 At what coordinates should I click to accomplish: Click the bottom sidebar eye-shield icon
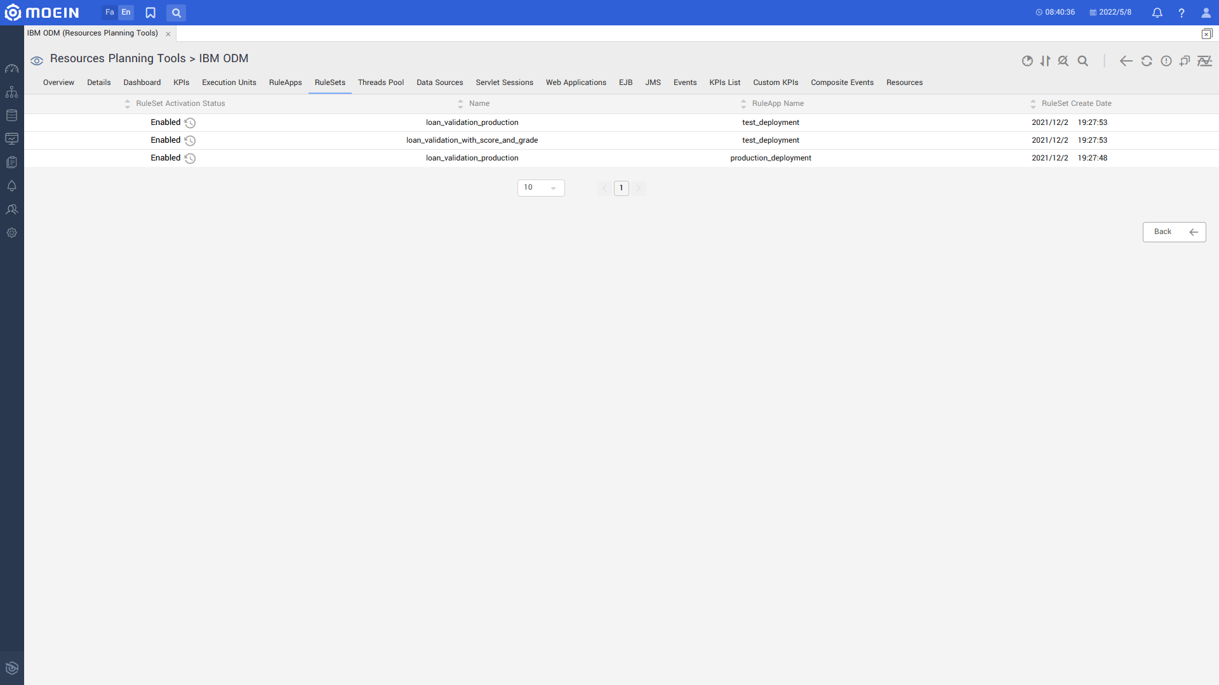pyautogui.click(x=11, y=668)
